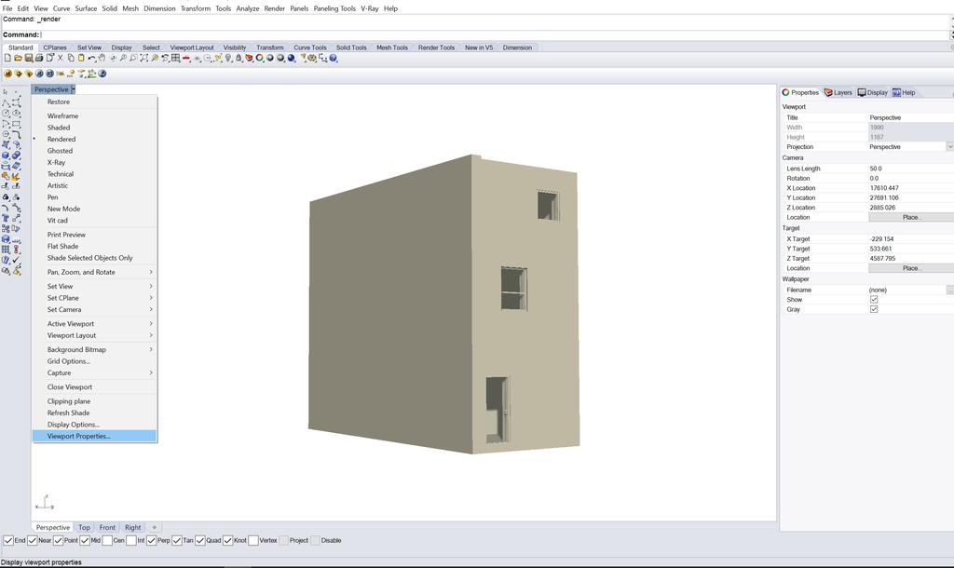Image resolution: width=954 pixels, height=568 pixels.
Task: Expand the Capture submenu
Action: pyautogui.click(x=94, y=372)
